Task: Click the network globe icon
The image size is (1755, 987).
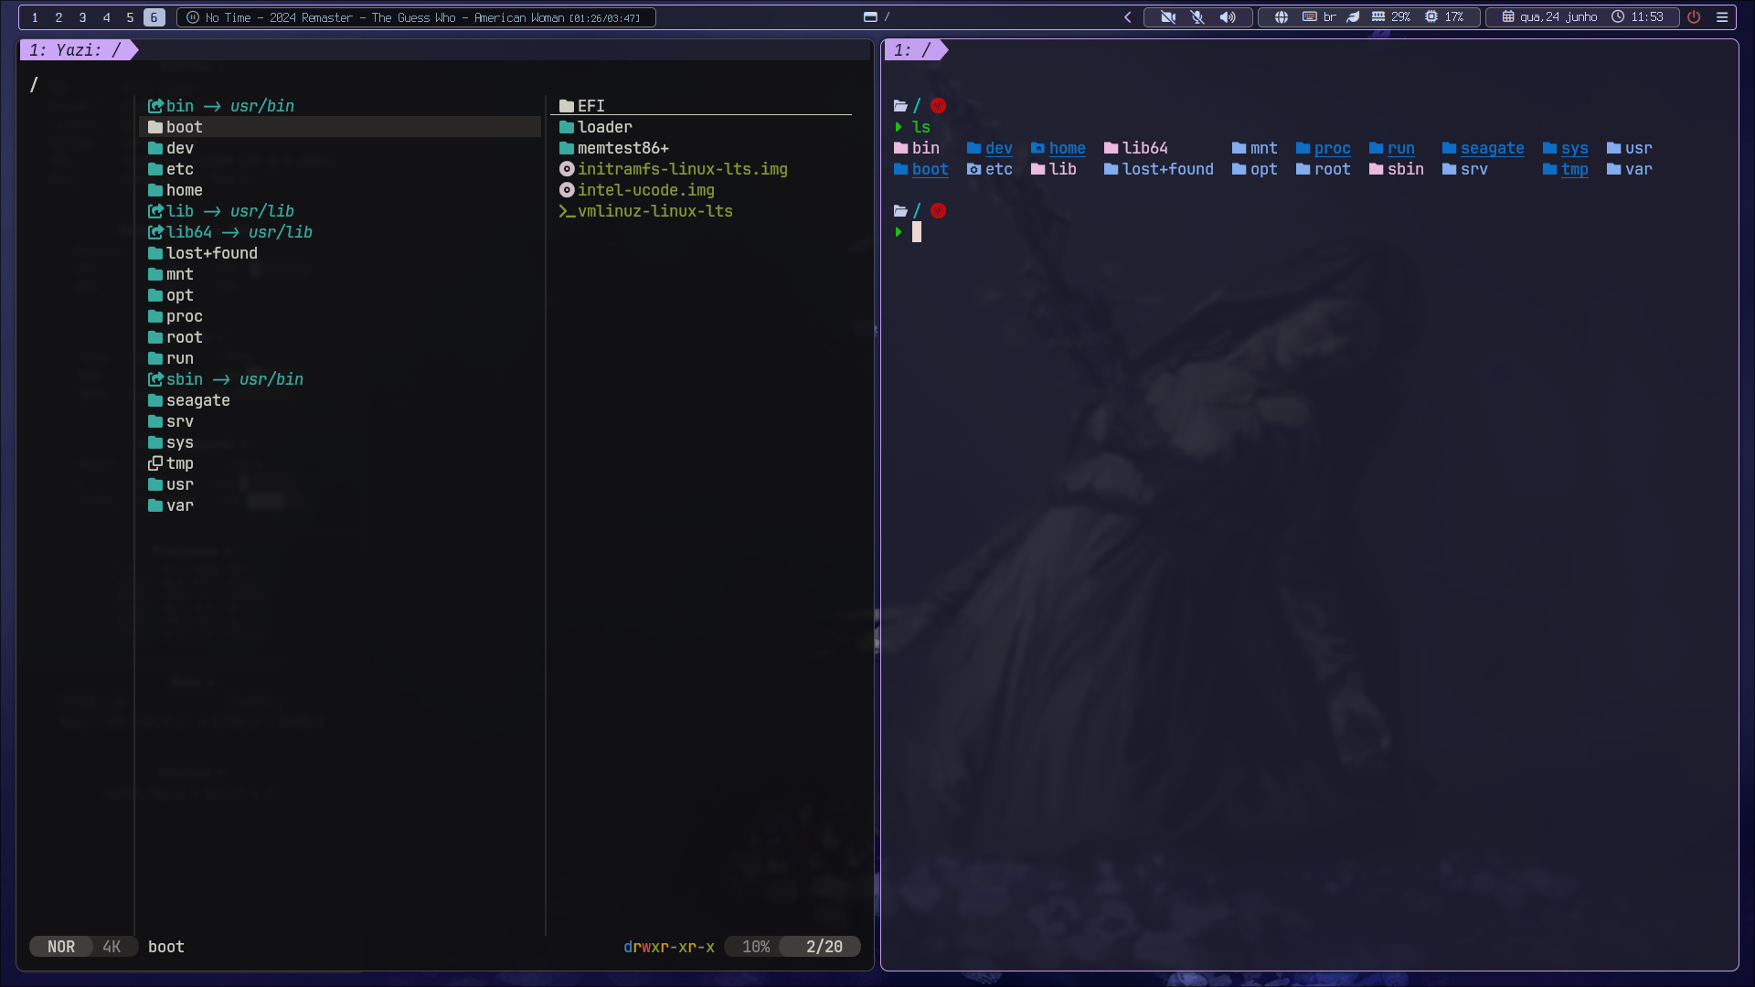Action: (x=1282, y=17)
